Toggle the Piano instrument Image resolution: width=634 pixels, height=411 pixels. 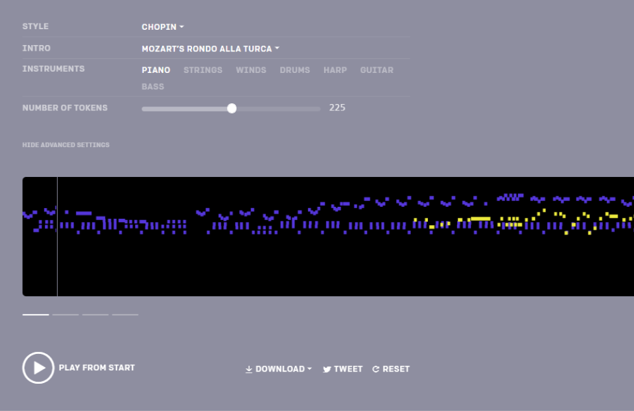point(156,70)
